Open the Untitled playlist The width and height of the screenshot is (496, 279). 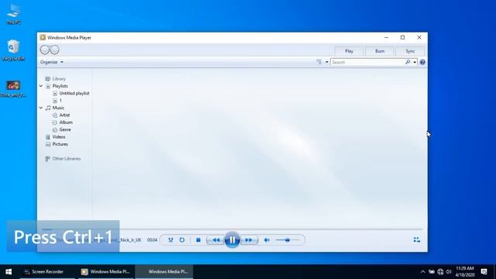74,93
